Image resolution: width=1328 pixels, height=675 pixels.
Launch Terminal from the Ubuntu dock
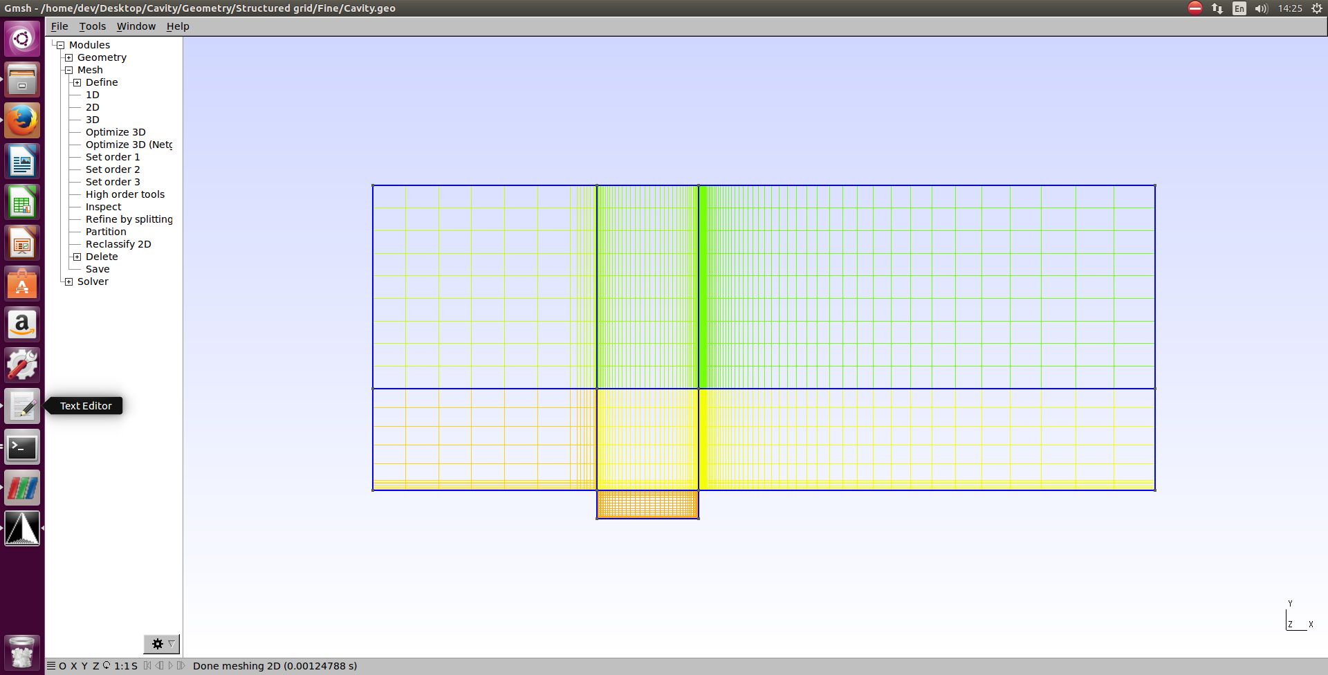(x=22, y=447)
